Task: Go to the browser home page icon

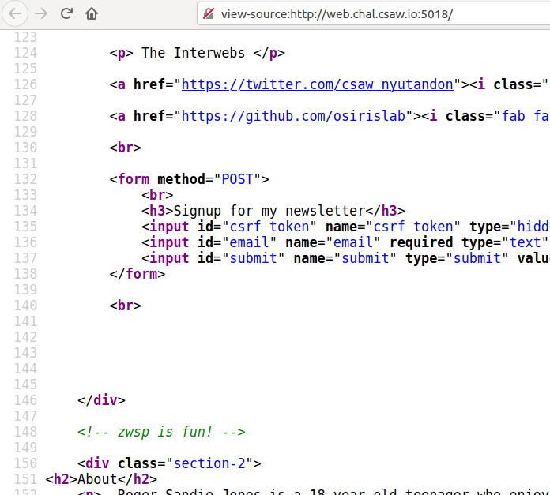Action: click(92, 13)
